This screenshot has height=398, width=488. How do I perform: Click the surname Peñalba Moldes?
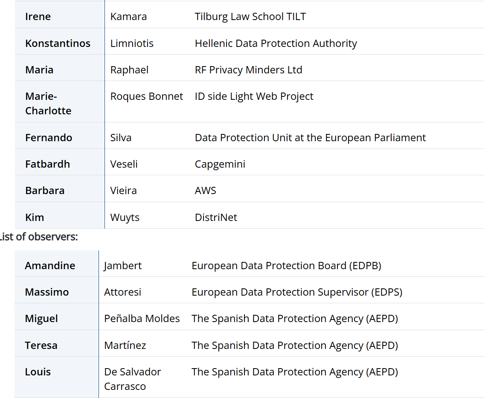click(142, 319)
